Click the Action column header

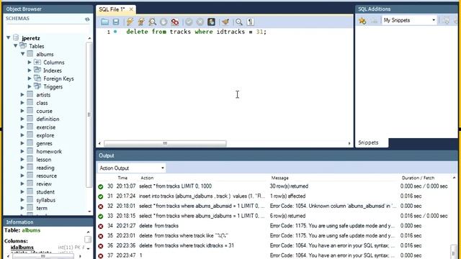coord(147,178)
